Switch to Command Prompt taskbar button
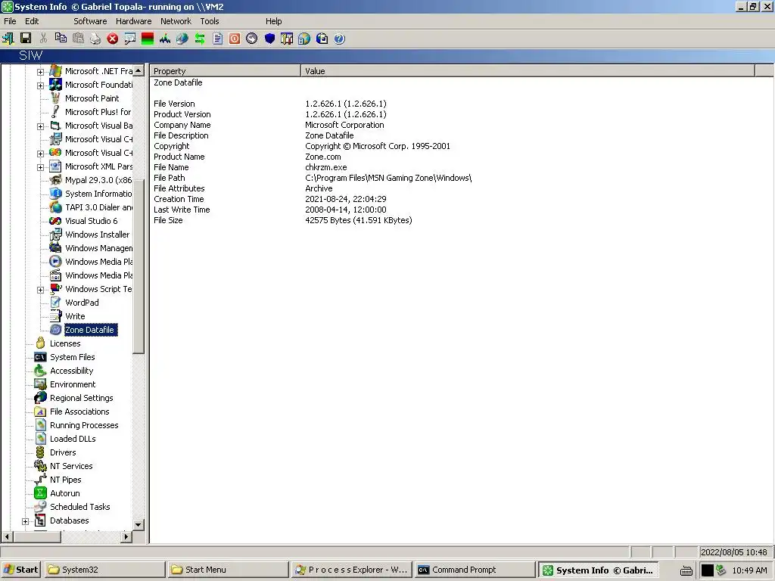The width and height of the screenshot is (775, 581). [475, 570]
